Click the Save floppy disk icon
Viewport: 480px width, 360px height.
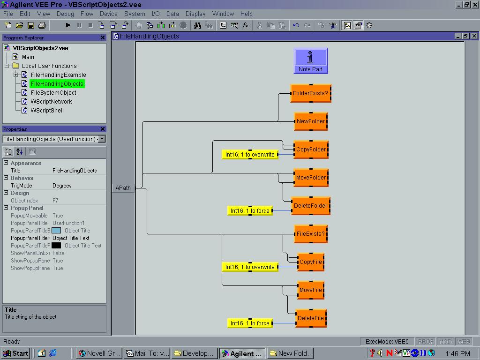point(31,25)
